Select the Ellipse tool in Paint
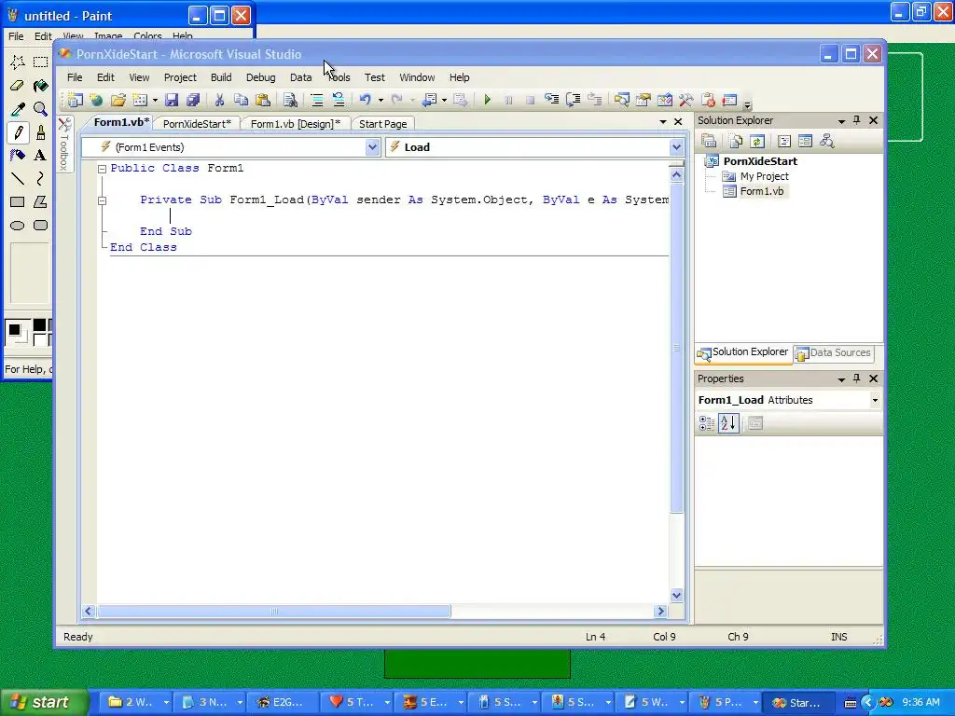This screenshot has width=955, height=716. coord(18,226)
